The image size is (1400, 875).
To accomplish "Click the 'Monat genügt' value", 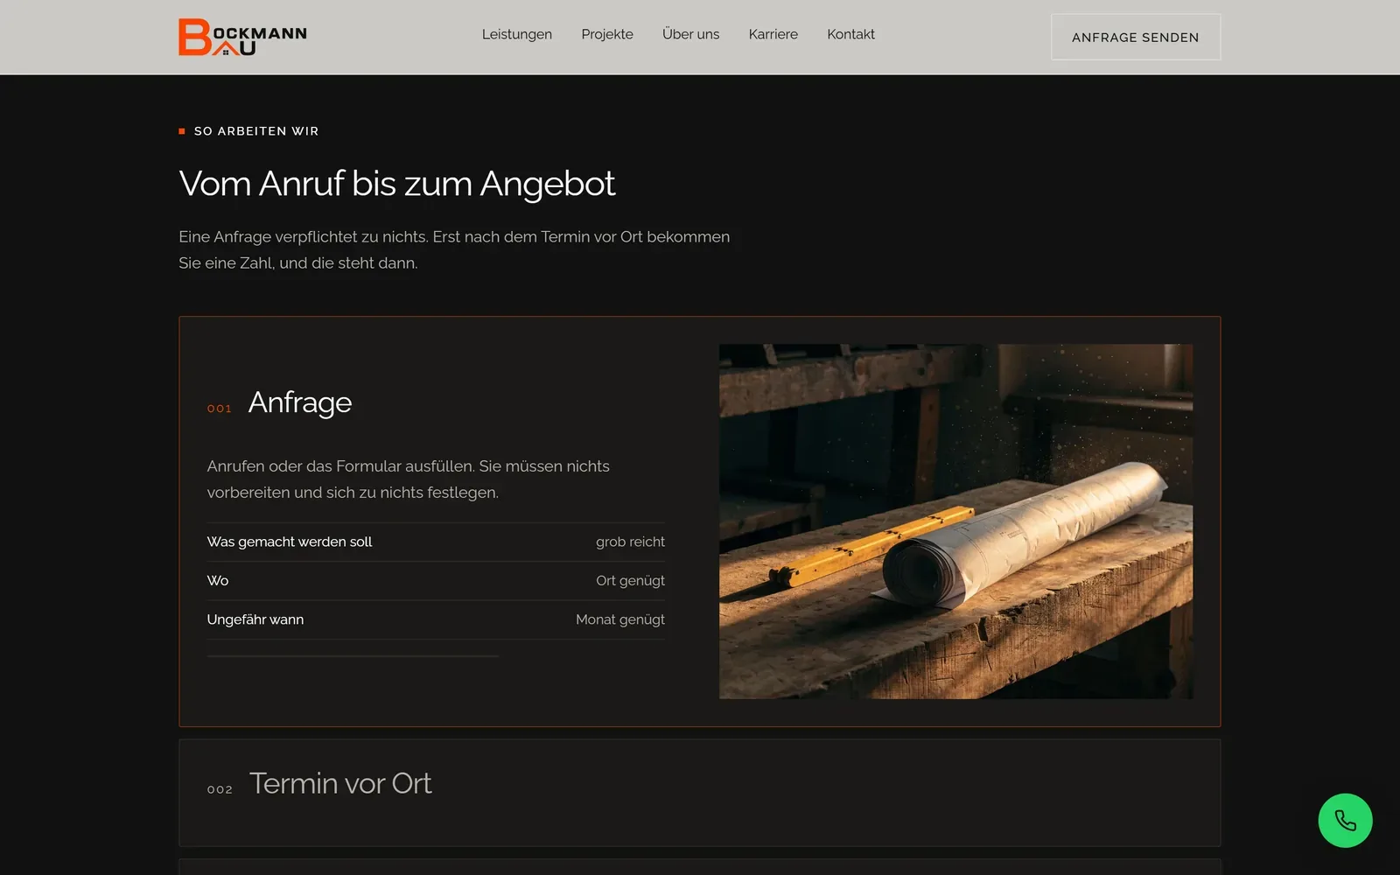I will click(620, 619).
